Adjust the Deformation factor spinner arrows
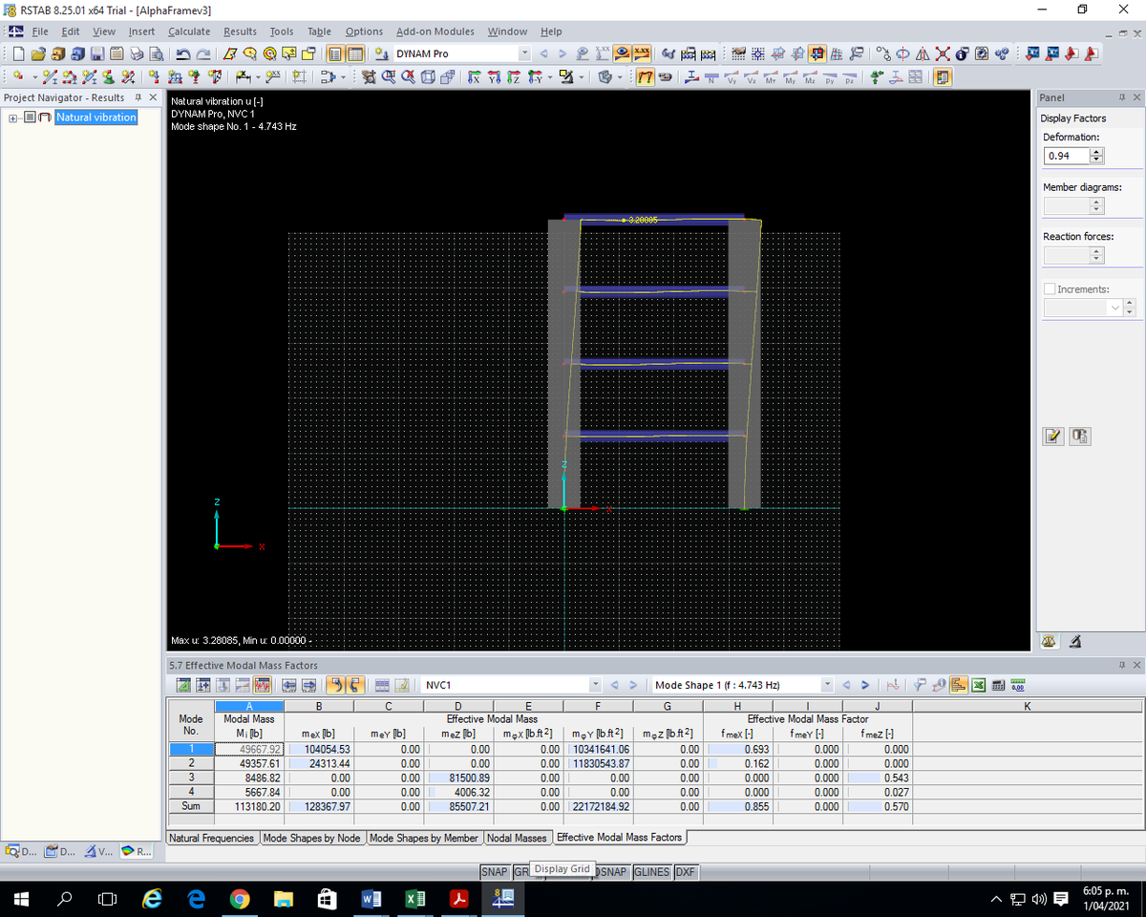Image resolution: width=1146 pixels, height=917 pixels. click(x=1096, y=156)
